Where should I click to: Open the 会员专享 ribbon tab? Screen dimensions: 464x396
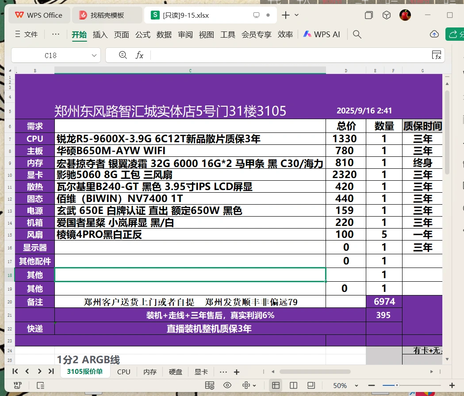[x=256, y=35]
